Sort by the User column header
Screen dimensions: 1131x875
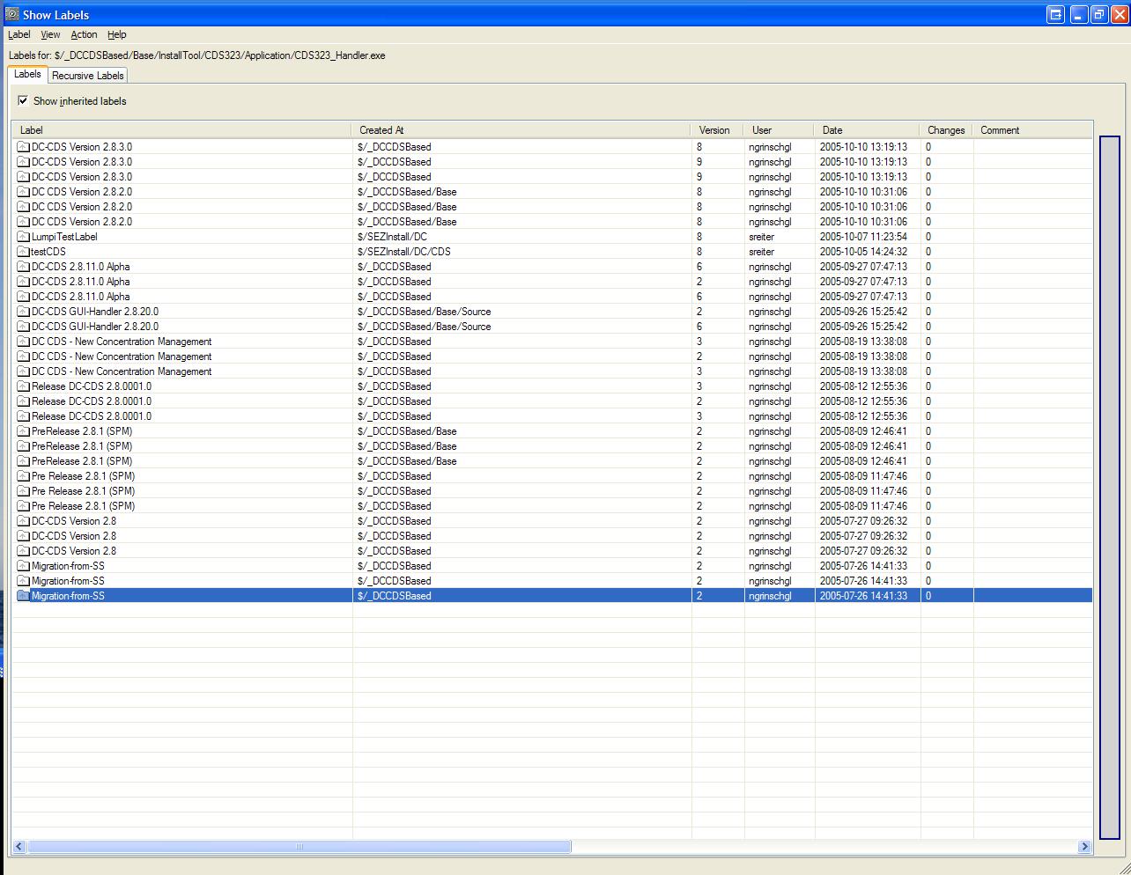(x=780, y=129)
